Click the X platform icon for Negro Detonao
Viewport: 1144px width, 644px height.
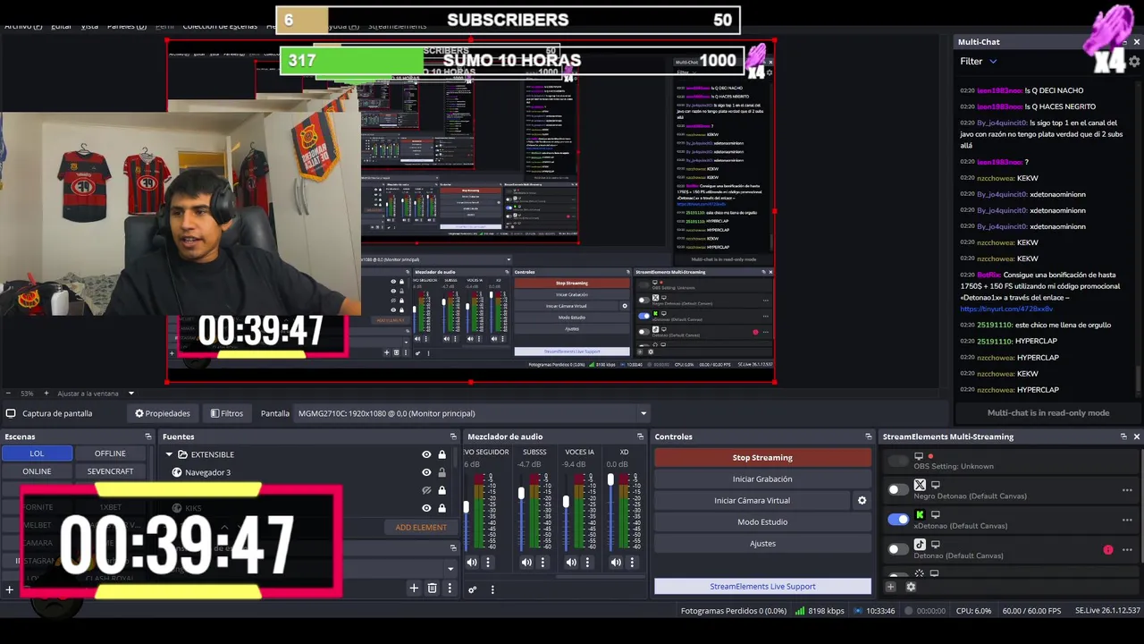(920, 485)
